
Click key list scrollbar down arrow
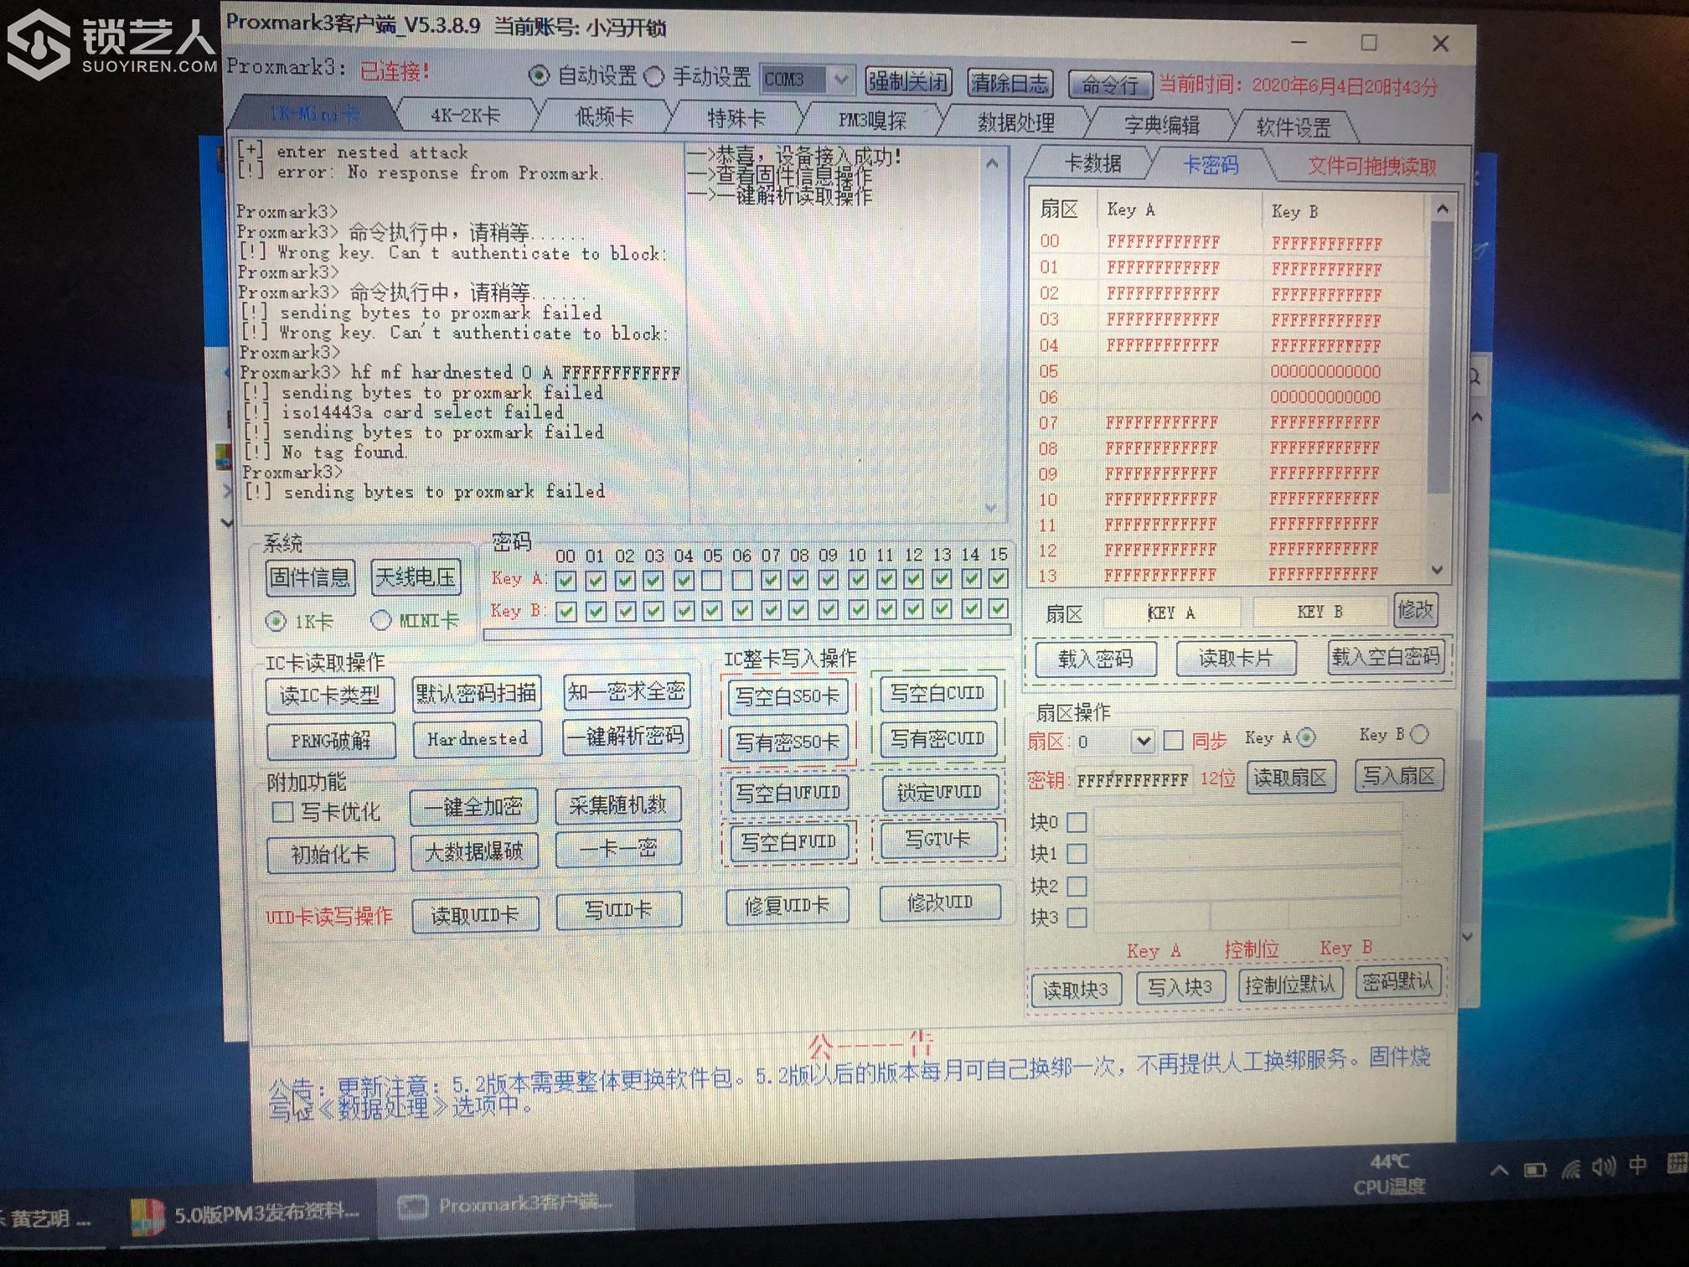1438,570
